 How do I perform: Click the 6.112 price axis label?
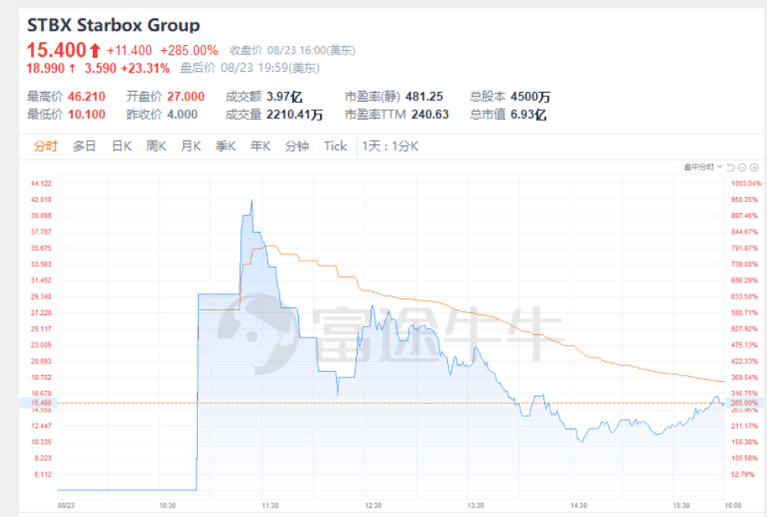(43, 474)
